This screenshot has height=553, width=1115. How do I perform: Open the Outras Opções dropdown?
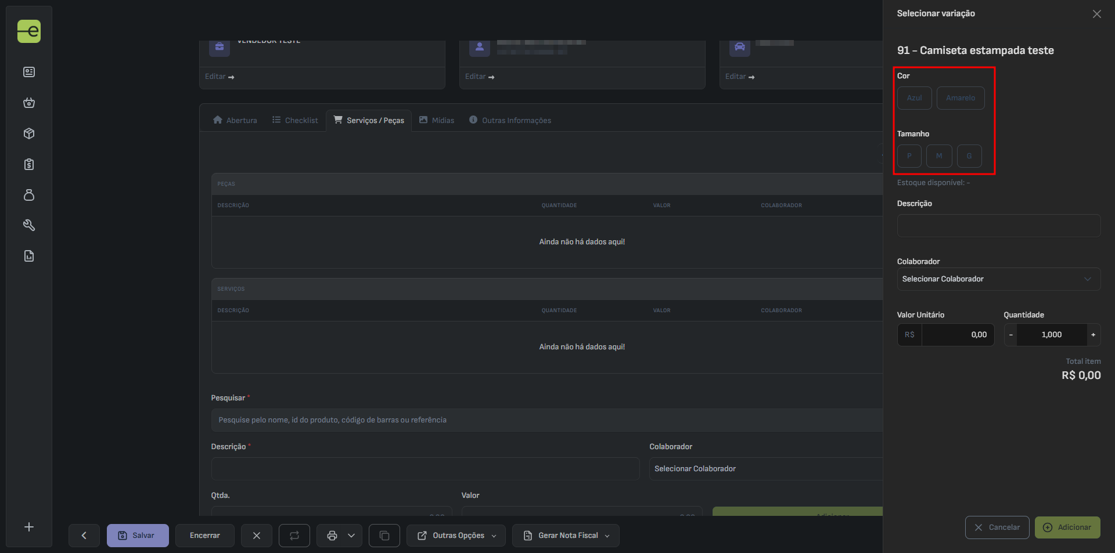tap(456, 536)
